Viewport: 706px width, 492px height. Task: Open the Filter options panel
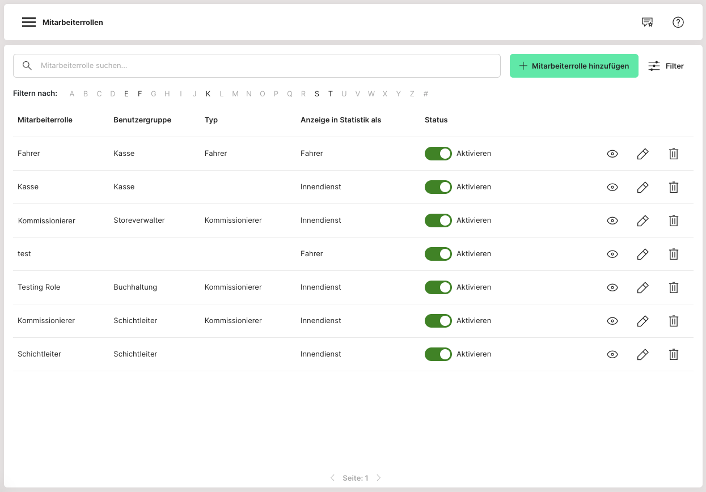666,66
